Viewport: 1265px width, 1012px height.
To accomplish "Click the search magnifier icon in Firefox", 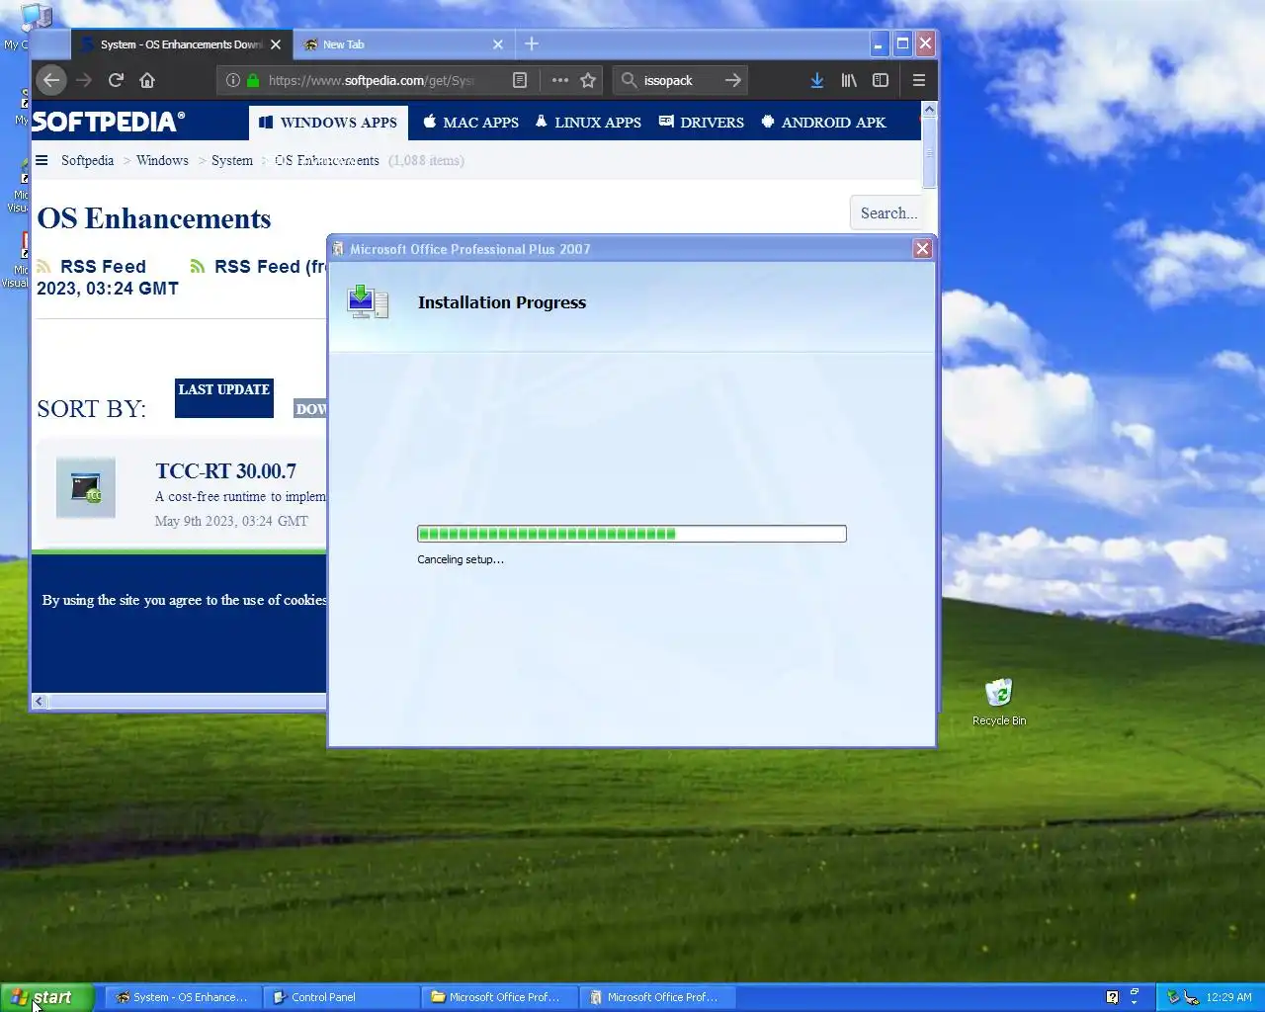I will point(629,80).
